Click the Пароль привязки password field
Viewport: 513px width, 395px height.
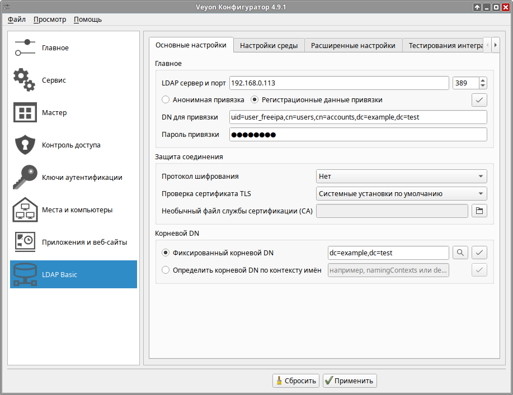358,134
